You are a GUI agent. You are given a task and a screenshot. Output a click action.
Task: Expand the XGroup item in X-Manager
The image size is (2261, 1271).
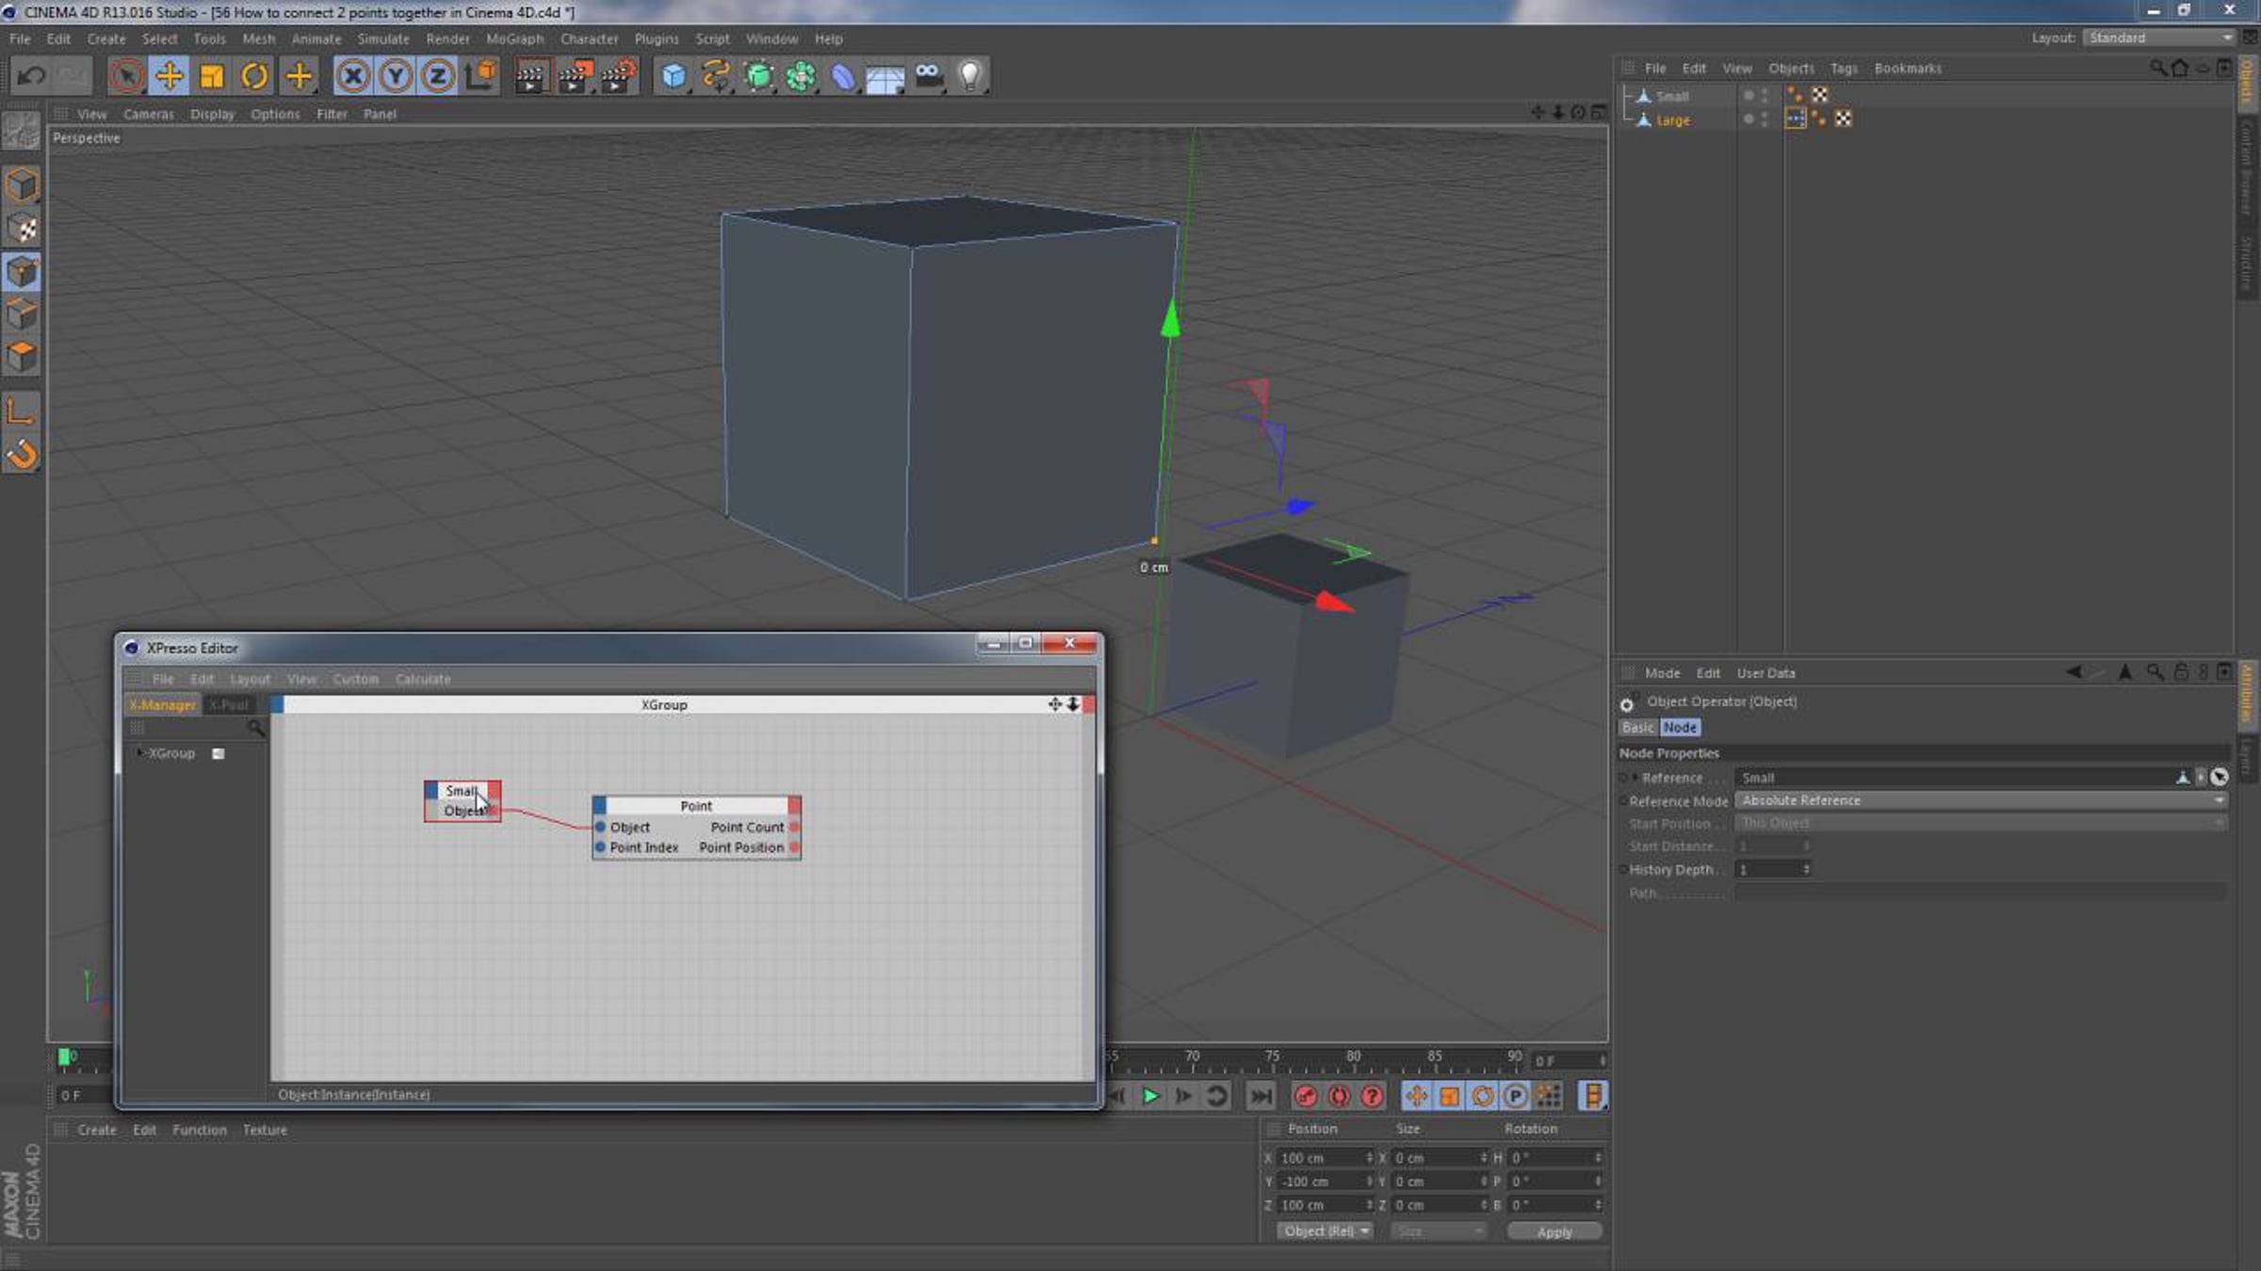(x=139, y=753)
